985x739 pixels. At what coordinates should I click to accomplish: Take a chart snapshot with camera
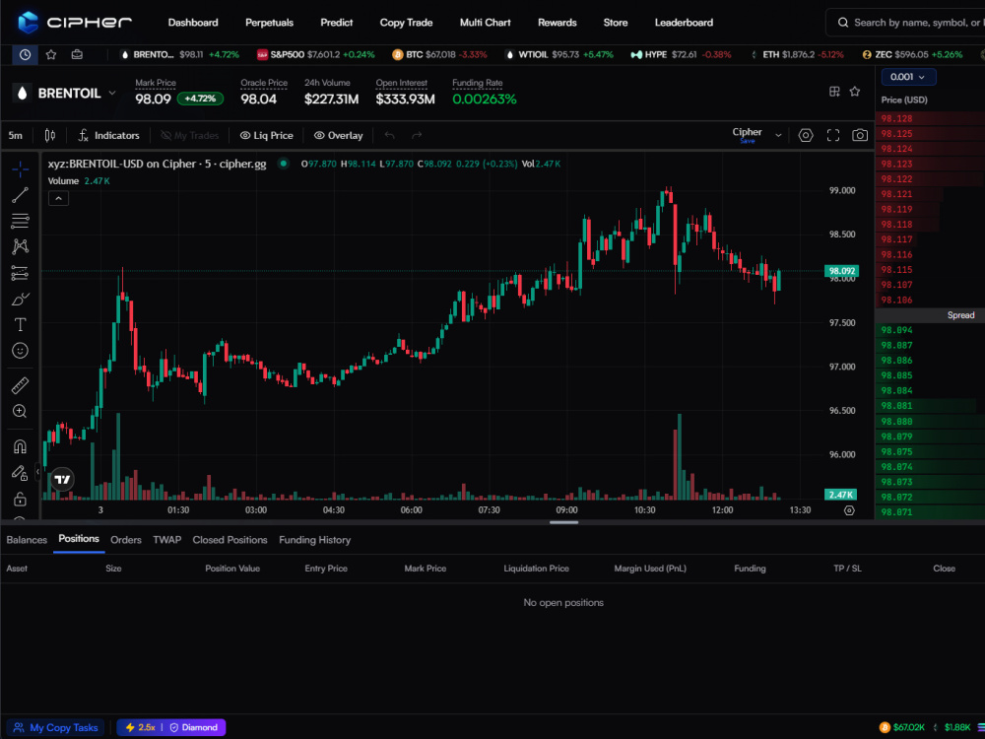860,135
